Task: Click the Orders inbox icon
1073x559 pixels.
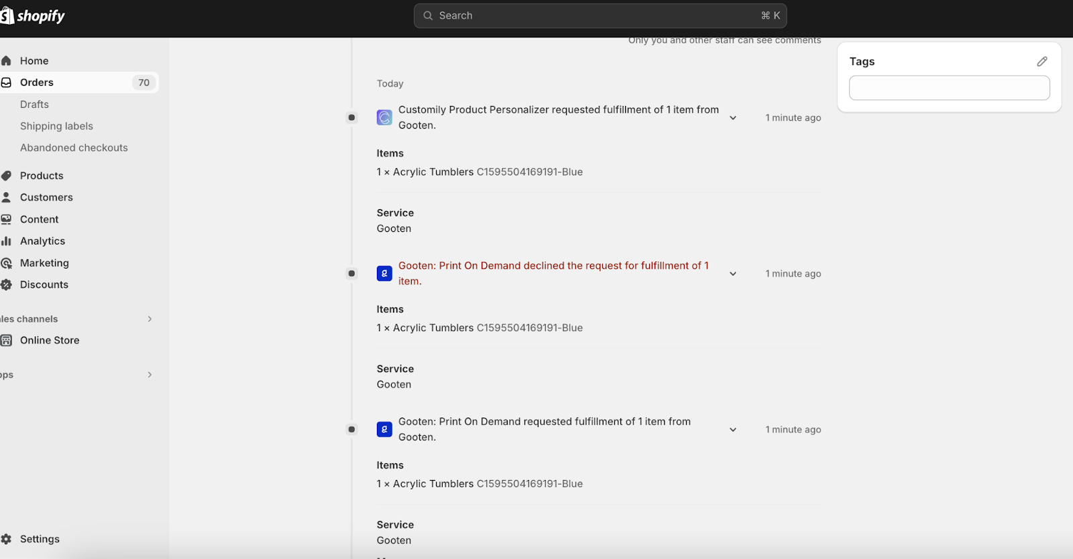Action: tap(7, 82)
